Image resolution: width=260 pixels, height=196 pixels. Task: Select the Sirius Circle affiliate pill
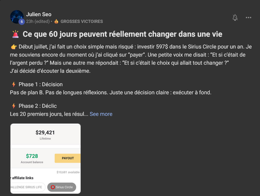click(62, 187)
